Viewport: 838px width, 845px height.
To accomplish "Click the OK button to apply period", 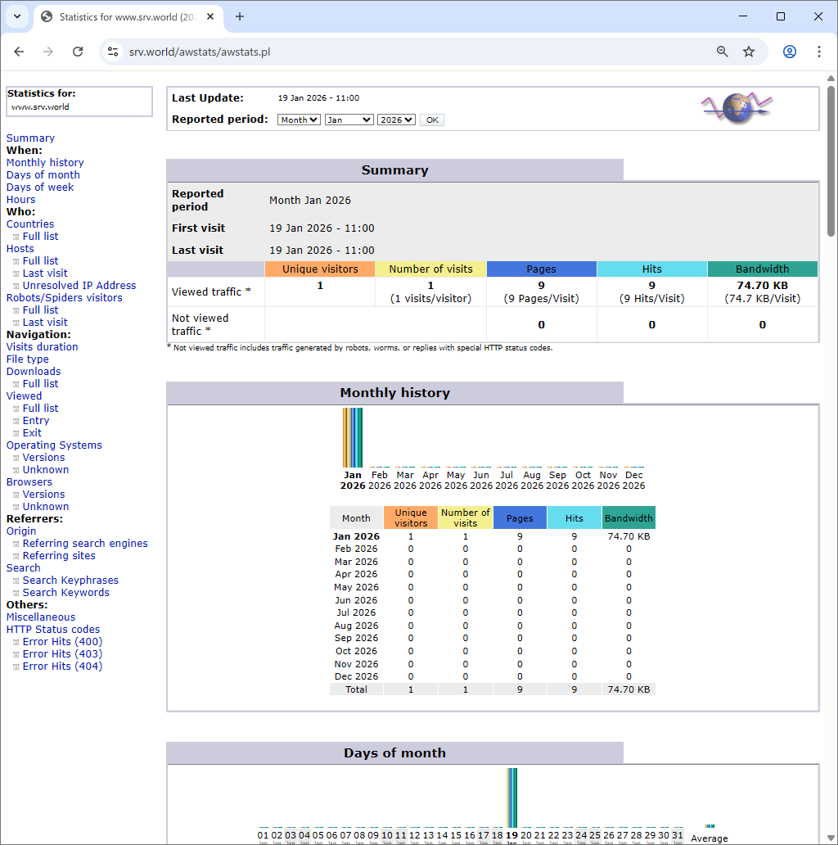I will [431, 120].
